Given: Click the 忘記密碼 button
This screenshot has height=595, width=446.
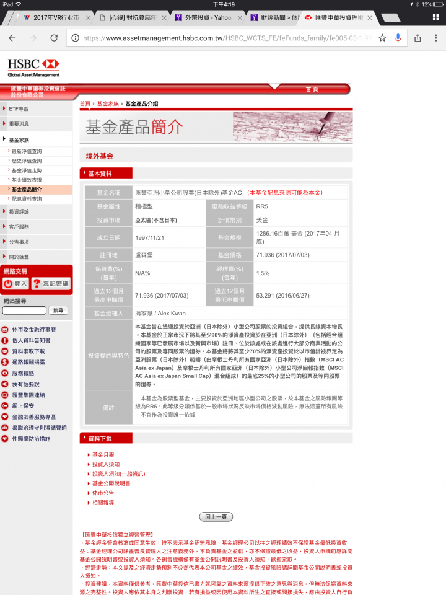Looking at the screenshot, I should point(51,283).
